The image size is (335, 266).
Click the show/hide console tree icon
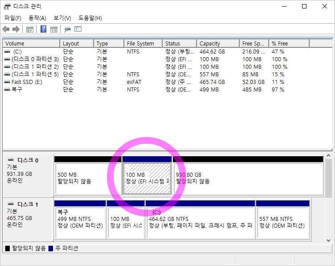(x=30, y=29)
